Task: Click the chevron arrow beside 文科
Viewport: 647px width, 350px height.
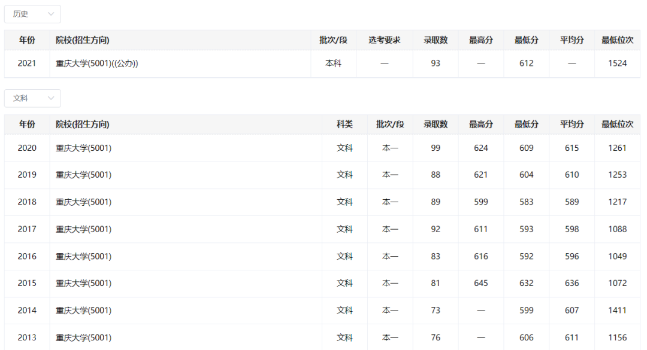Action: (51, 99)
